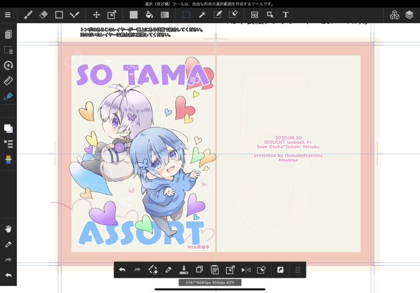420x293 pixels.
Task: Tap the Paste clipboard icon in command bar
Action: pyautogui.click(x=215, y=270)
